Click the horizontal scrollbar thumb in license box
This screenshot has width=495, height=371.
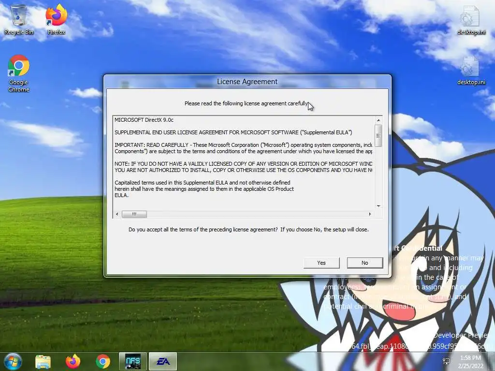134,214
